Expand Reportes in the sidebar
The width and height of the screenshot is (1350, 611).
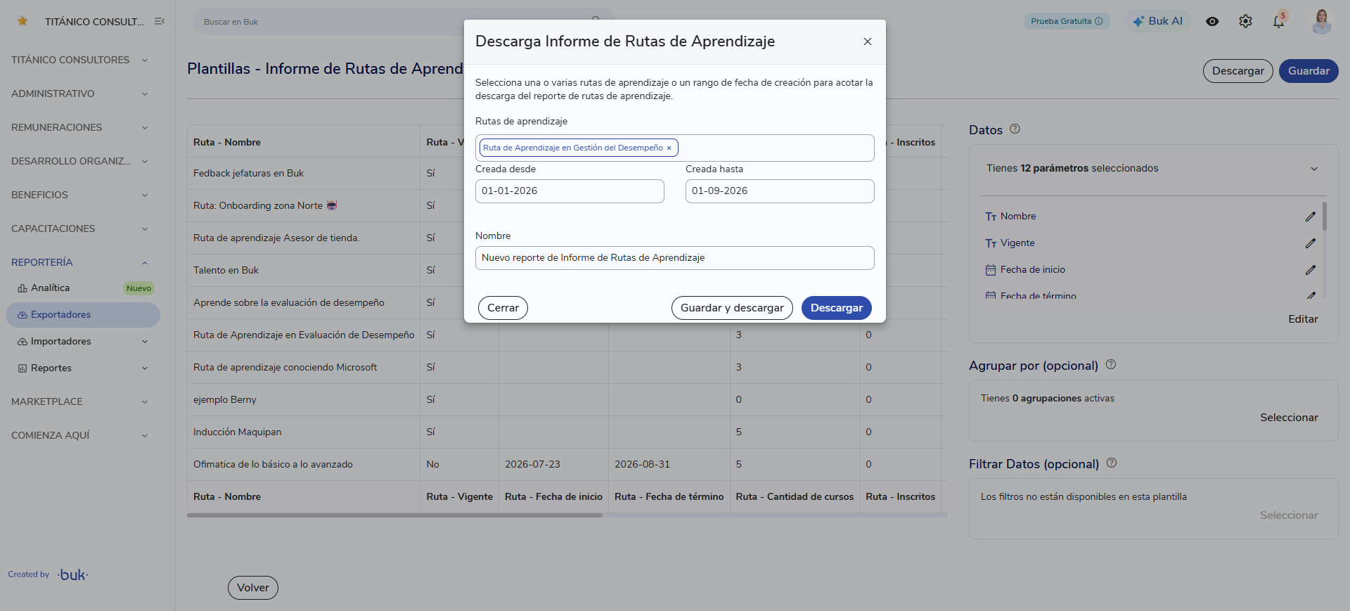tap(83, 368)
